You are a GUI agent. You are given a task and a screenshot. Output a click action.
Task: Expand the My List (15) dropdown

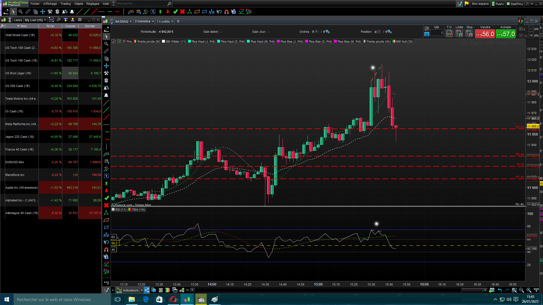35,20
